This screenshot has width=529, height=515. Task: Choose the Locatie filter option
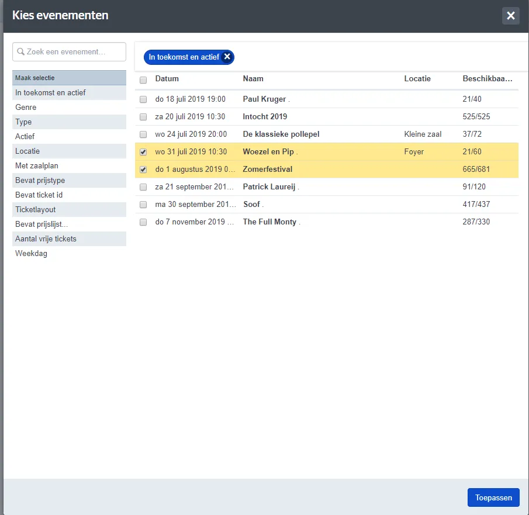point(69,151)
